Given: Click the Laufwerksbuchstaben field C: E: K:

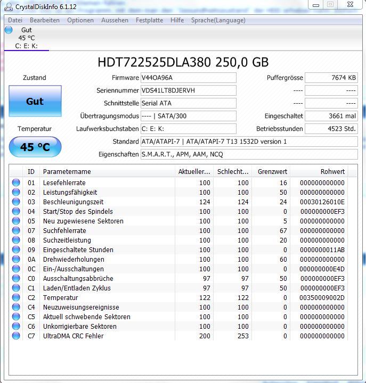Looking at the screenshot, I should click(189, 129).
